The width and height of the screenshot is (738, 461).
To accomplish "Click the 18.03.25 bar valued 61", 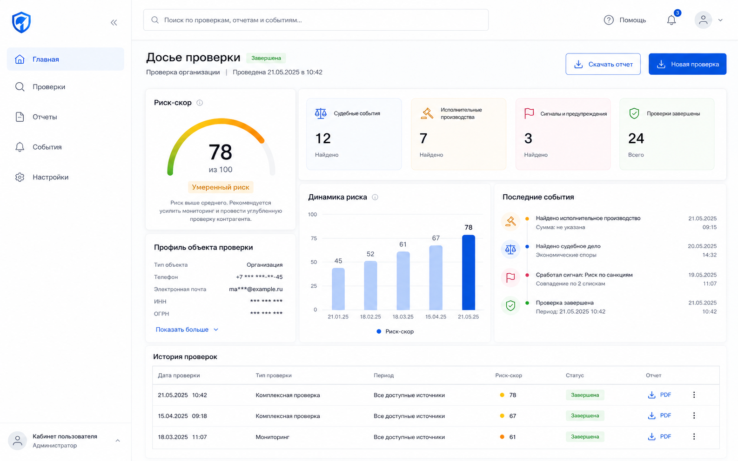I will pos(403,281).
